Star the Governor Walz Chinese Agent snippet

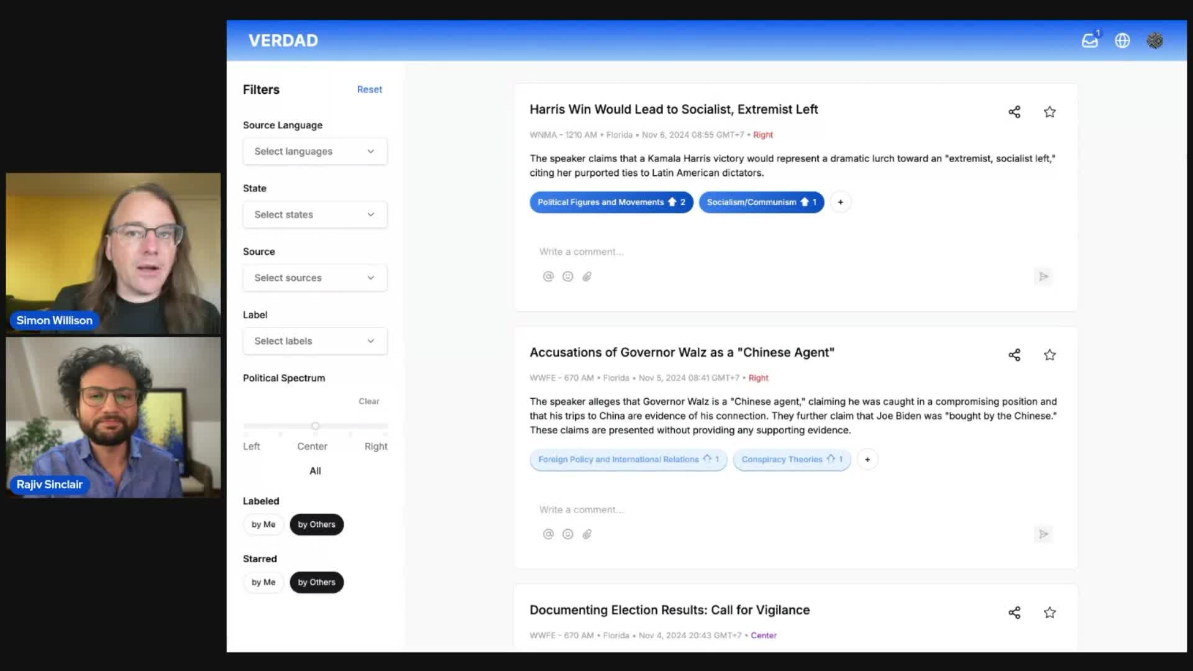click(1049, 355)
